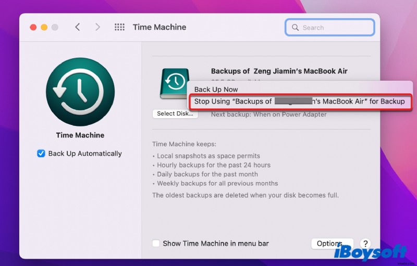
Task: Click 'Hourly backups for the past 24 hours'
Action: click(x=214, y=165)
